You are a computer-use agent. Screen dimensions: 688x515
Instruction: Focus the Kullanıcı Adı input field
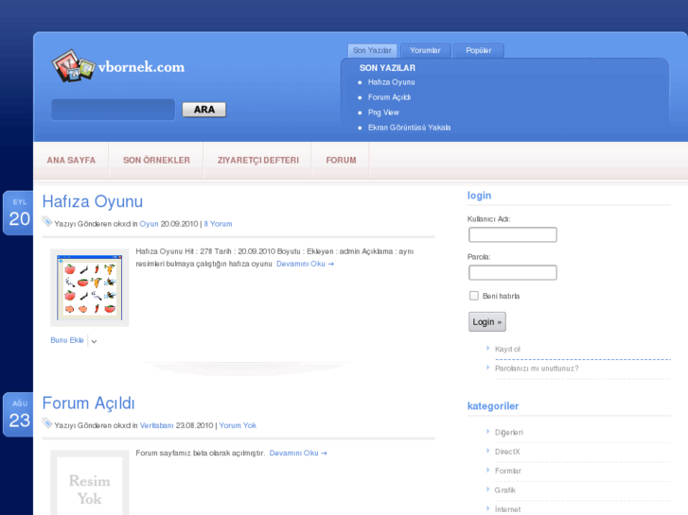(513, 234)
